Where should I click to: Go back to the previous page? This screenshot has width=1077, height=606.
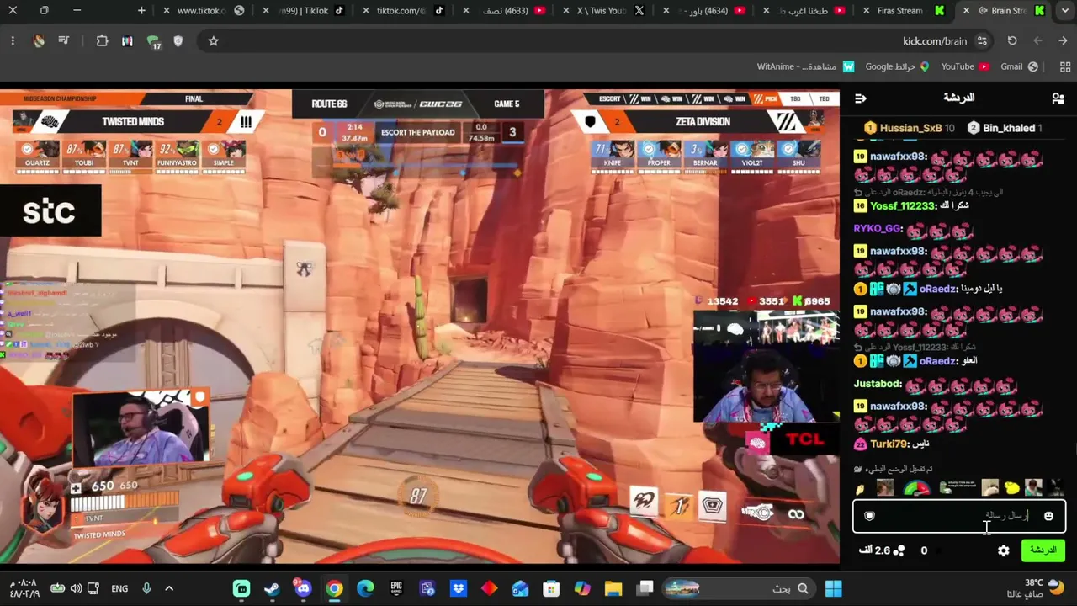pyautogui.click(x=1064, y=40)
